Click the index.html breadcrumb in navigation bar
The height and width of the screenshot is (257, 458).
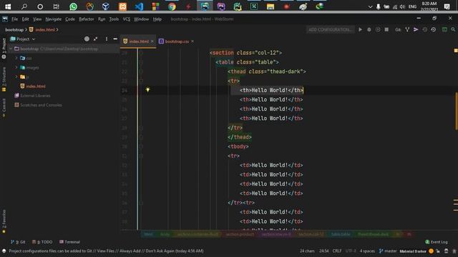45,30
